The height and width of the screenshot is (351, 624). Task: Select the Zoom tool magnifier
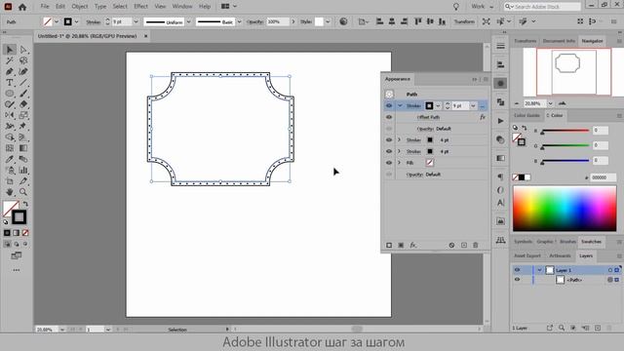click(x=23, y=192)
